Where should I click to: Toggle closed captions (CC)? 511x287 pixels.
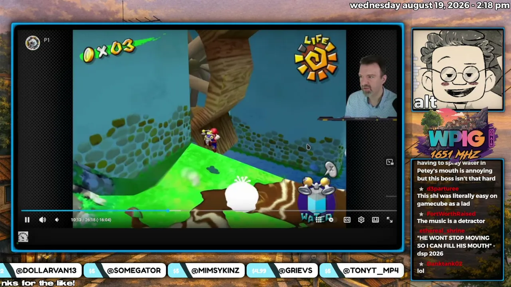tap(347, 220)
